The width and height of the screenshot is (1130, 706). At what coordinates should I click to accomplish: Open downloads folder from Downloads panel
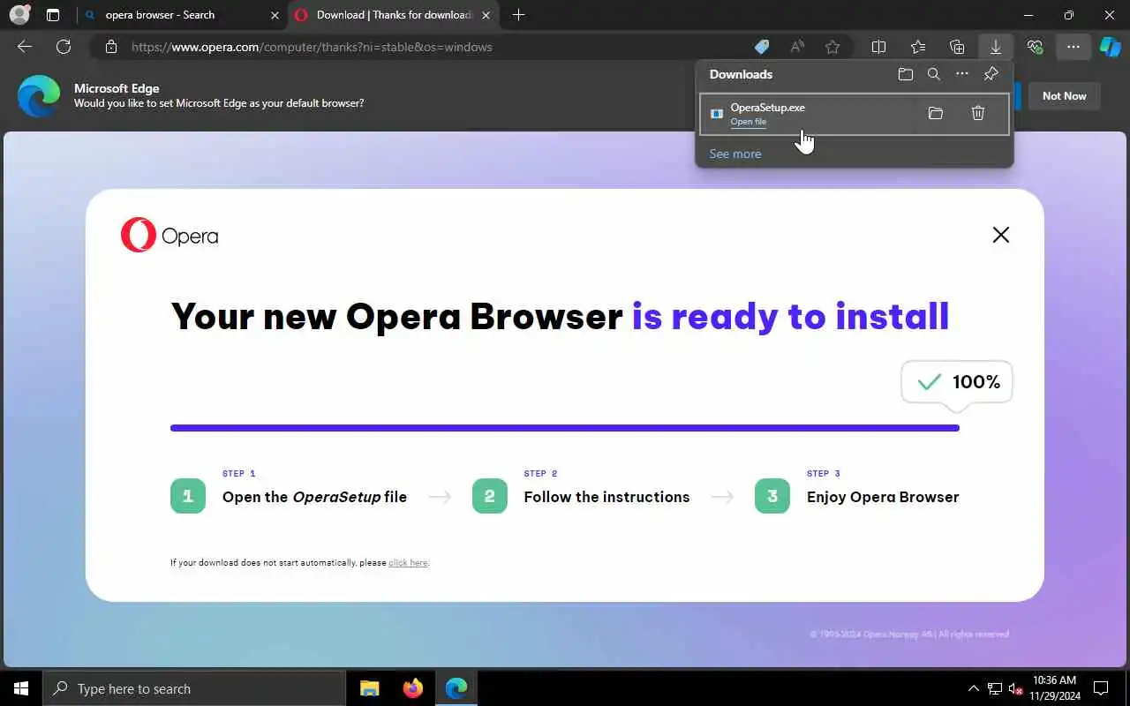[x=905, y=74]
